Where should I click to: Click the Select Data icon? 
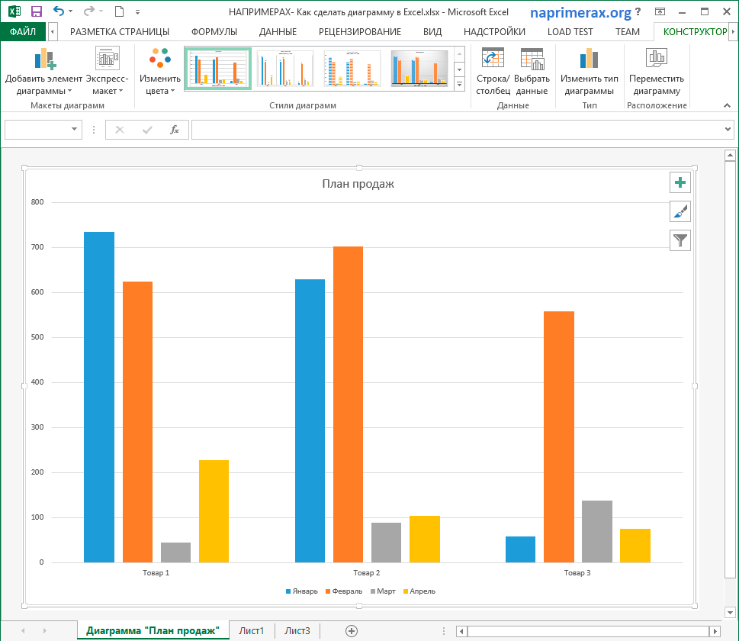click(532, 60)
